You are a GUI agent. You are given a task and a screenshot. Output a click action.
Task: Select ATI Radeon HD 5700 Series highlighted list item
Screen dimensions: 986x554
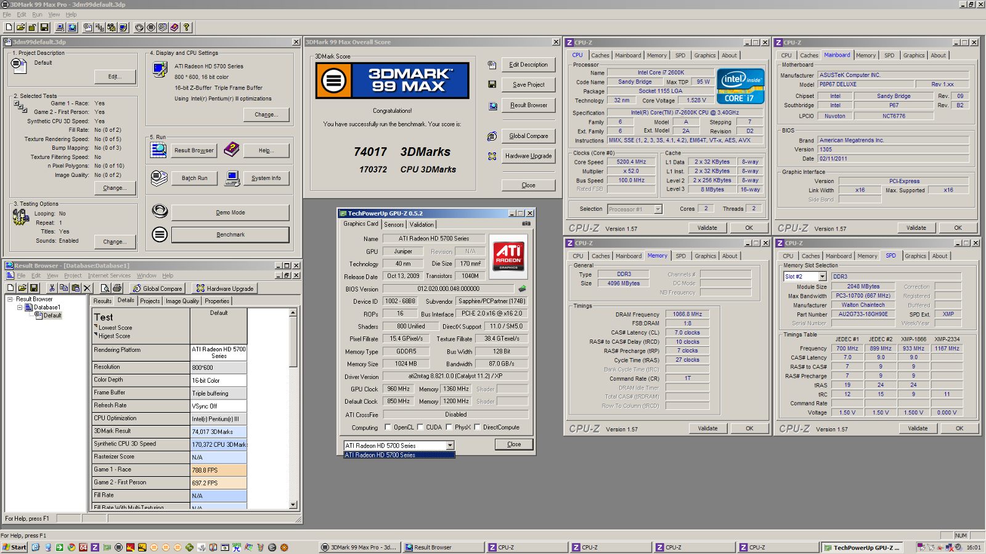[399, 455]
